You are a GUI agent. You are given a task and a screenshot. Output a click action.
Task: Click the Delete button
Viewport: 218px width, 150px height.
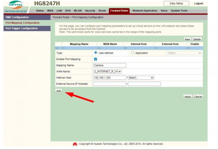[197, 39]
